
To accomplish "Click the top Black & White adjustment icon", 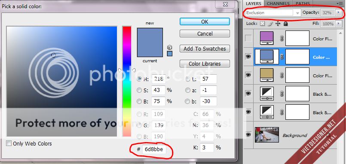I will click(x=267, y=94).
